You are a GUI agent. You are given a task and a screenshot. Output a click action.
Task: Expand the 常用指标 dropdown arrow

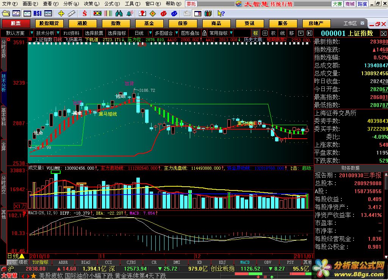click(x=231, y=32)
